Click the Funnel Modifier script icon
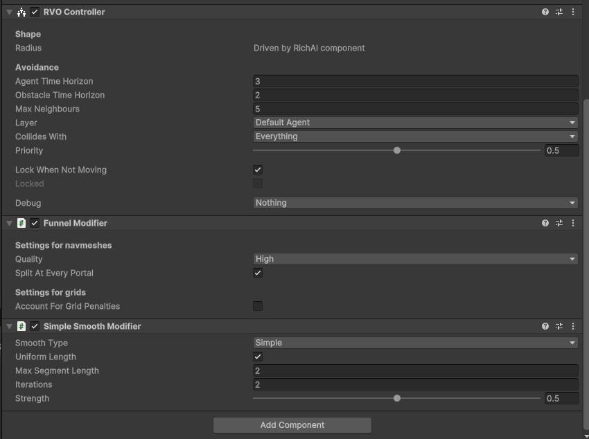The height and width of the screenshot is (439, 589). point(21,223)
